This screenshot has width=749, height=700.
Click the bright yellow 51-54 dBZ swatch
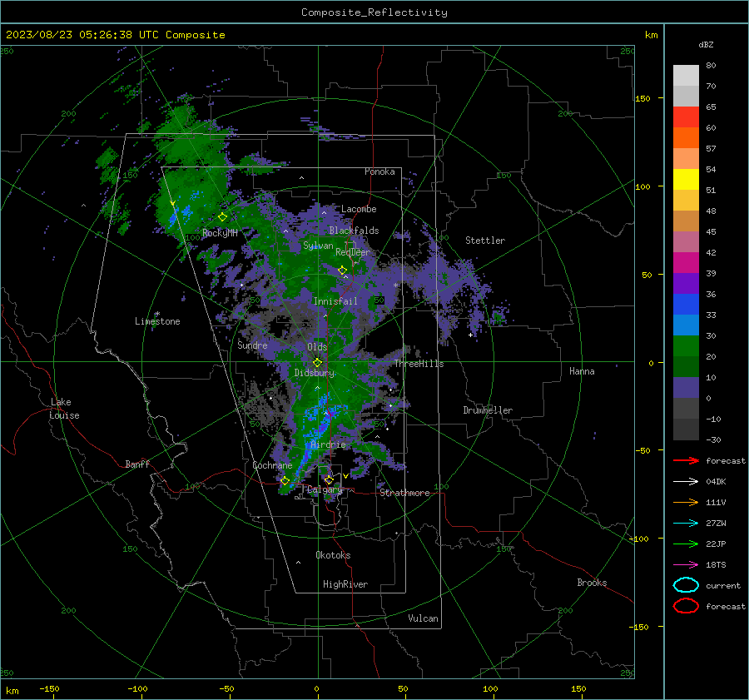(686, 180)
